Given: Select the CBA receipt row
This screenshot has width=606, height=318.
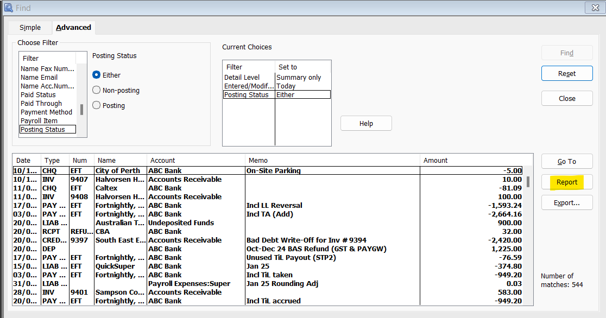Looking at the screenshot, I should pos(268,232).
